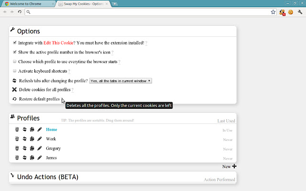Image resolution: width=306 pixels, height=191 pixels.
Task: Go forward using the browser forward arrow
Action: (x=12, y=12)
